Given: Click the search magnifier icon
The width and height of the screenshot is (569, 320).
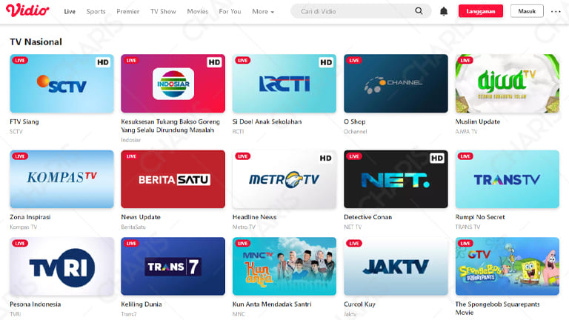Looking at the screenshot, I should 419,11.
